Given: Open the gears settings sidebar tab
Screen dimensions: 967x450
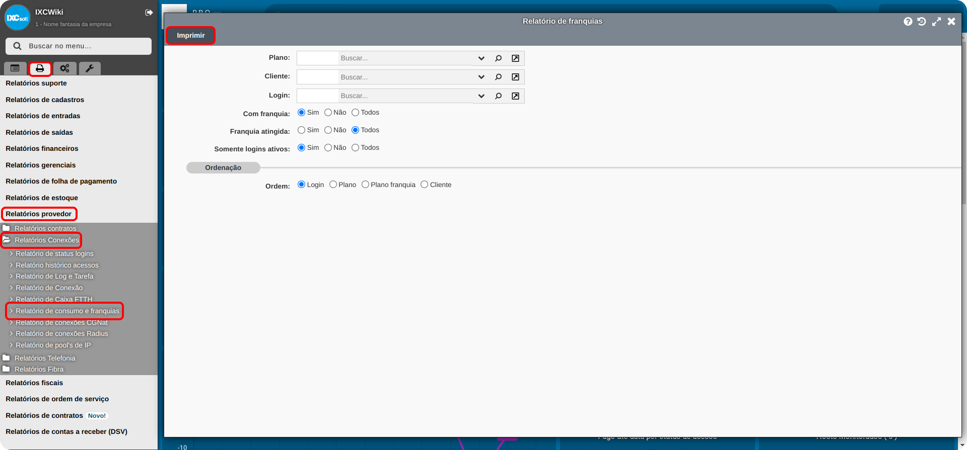Looking at the screenshot, I should 64,68.
